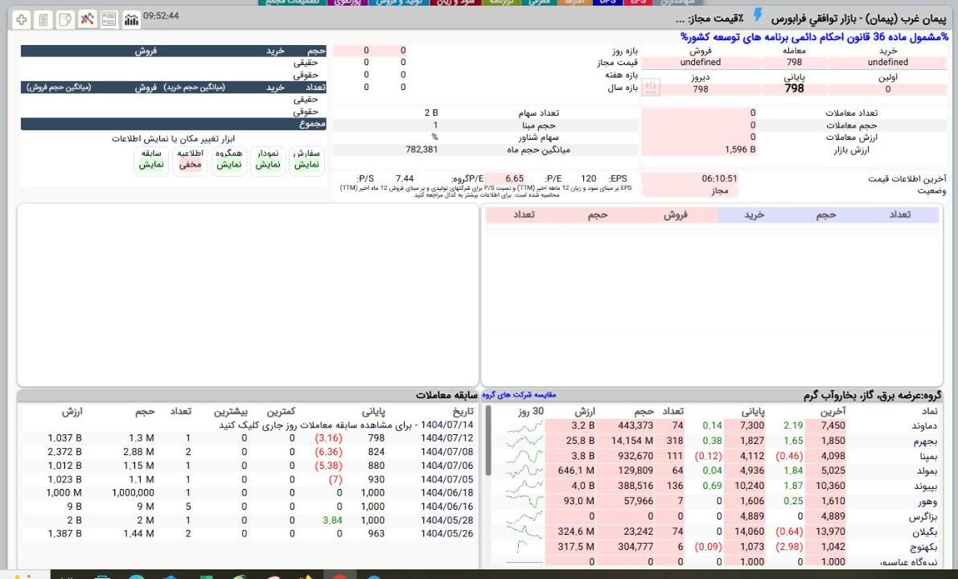This screenshot has height=579, width=958.
Task: Click the note edit icon in the toolbar
Action: [67, 18]
